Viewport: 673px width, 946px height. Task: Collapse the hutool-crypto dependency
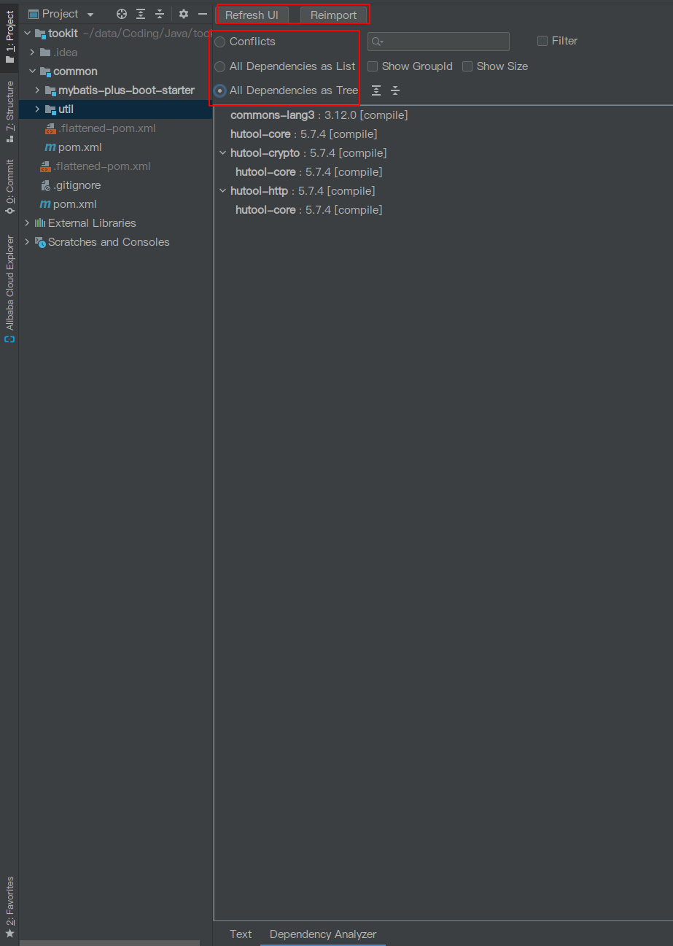[222, 153]
